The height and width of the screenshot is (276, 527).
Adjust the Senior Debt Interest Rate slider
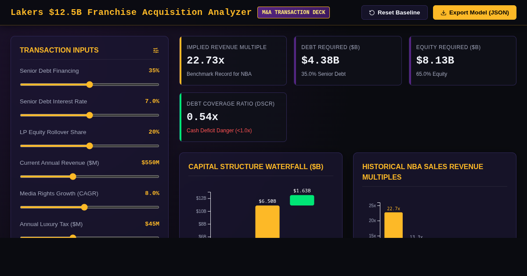pos(90,115)
